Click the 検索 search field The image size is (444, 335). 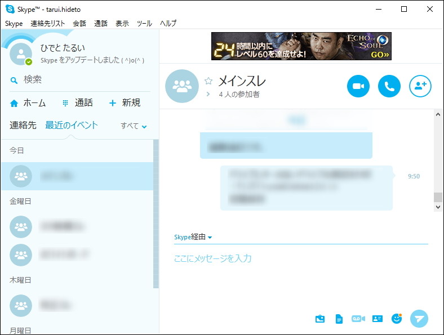pos(80,79)
